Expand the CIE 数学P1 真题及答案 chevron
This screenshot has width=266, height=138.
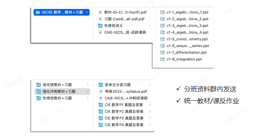pyautogui.click(x=150, y=105)
